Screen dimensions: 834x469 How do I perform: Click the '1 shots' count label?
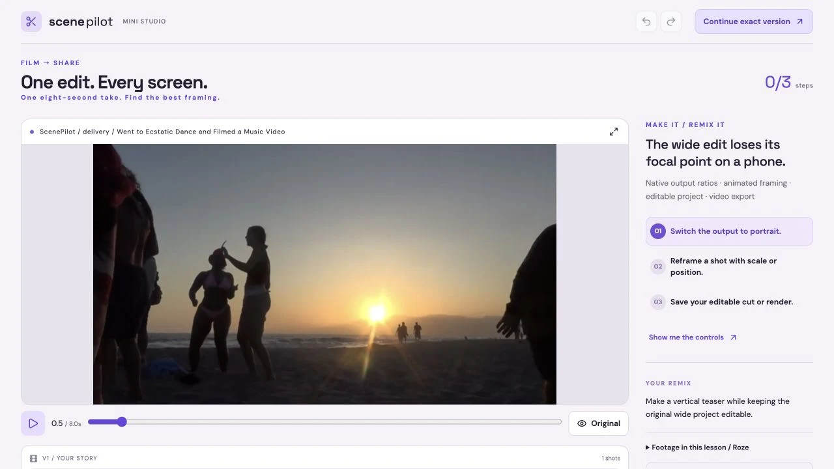click(x=610, y=459)
